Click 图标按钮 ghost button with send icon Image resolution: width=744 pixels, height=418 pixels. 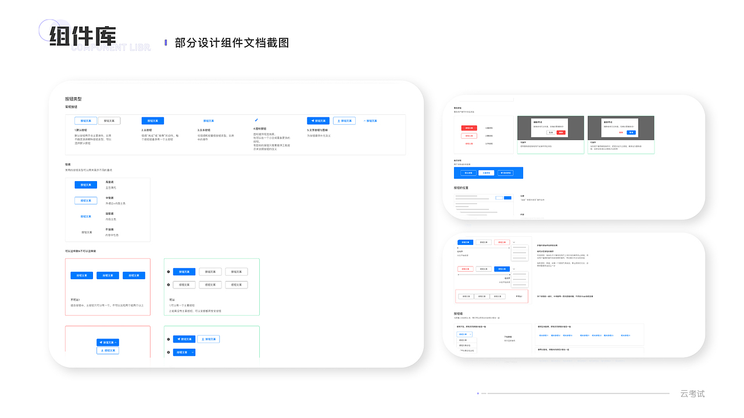coord(506,173)
